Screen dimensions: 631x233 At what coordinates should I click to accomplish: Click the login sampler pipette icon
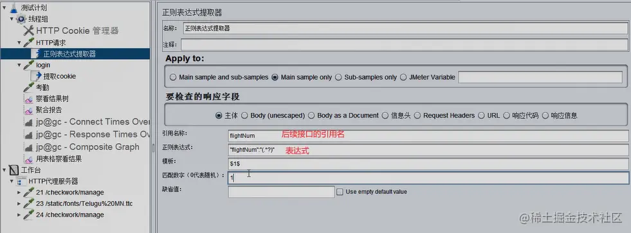coord(28,65)
